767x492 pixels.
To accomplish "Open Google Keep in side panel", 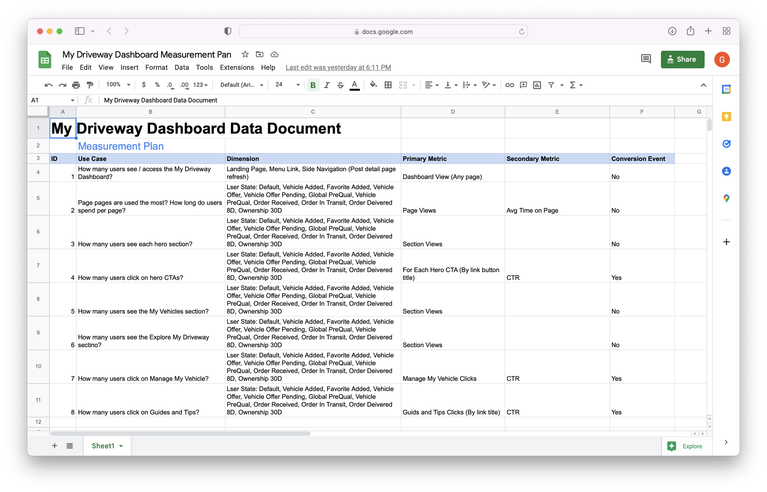I will (x=726, y=117).
